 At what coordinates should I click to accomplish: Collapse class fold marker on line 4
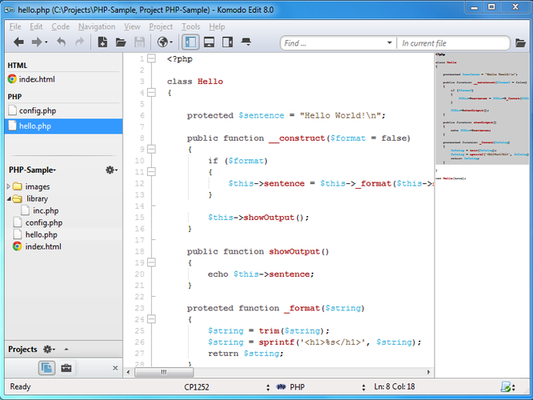tap(151, 93)
